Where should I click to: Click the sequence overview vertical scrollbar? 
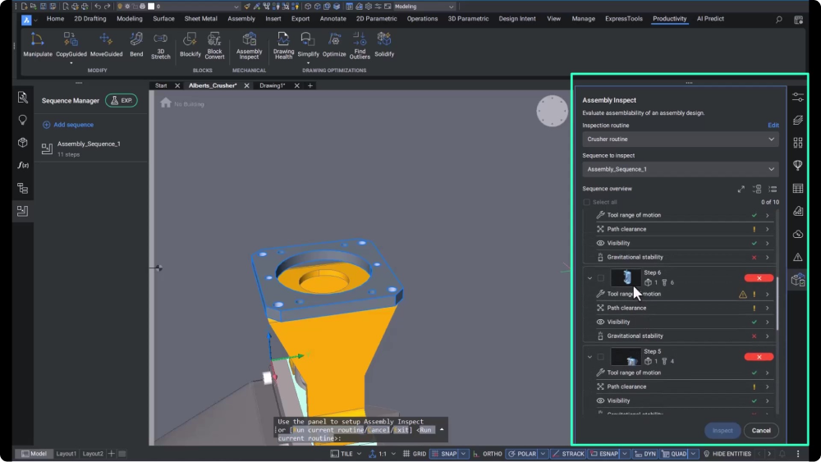(x=777, y=304)
